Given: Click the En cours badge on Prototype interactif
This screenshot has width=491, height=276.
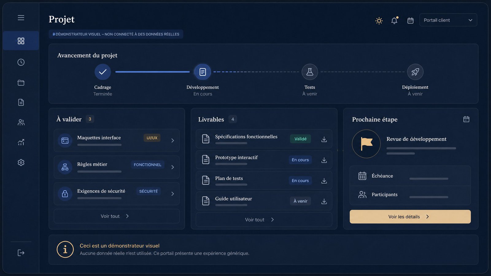Looking at the screenshot, I should [300, 160].
